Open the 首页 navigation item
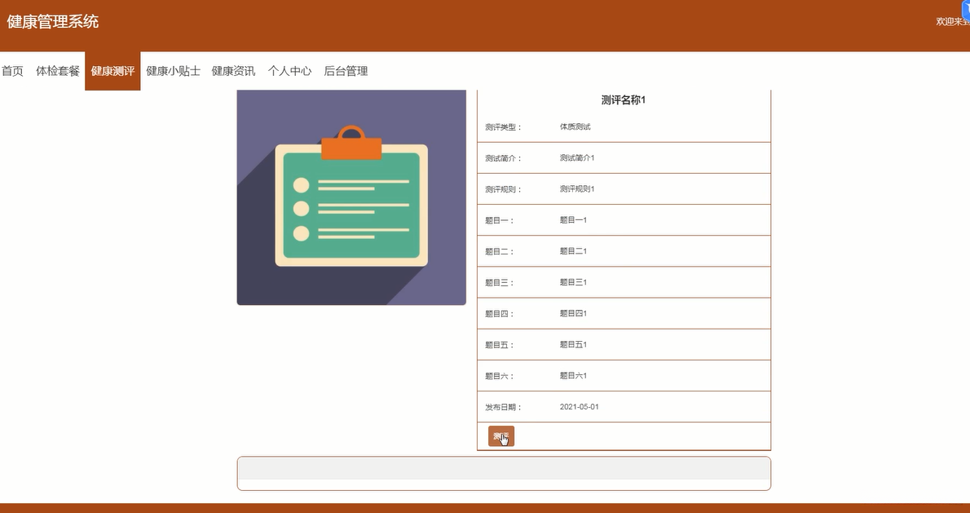This screenshot has height=513, width=970. [x=11, y=71]
